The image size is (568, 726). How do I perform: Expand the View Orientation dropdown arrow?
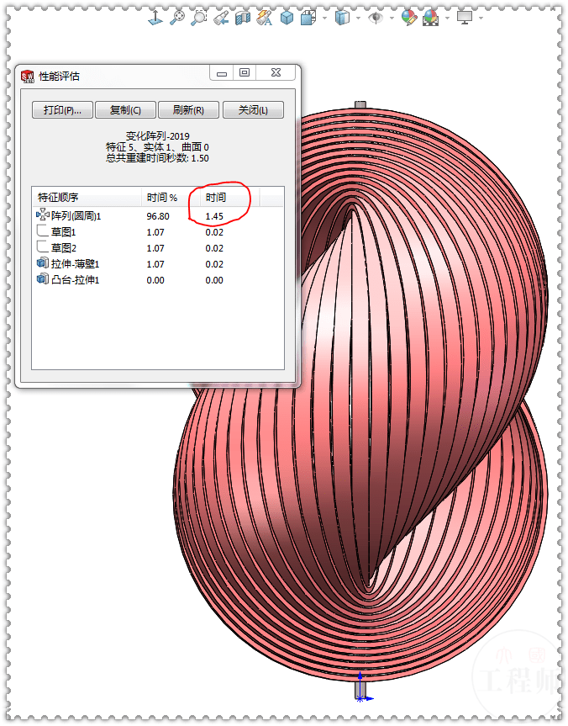[324, 19]
